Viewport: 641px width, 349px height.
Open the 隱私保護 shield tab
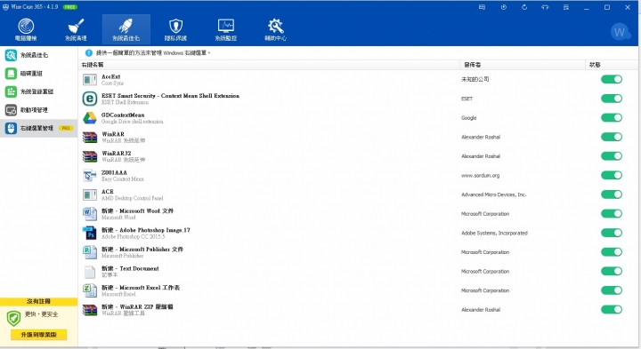175,29
